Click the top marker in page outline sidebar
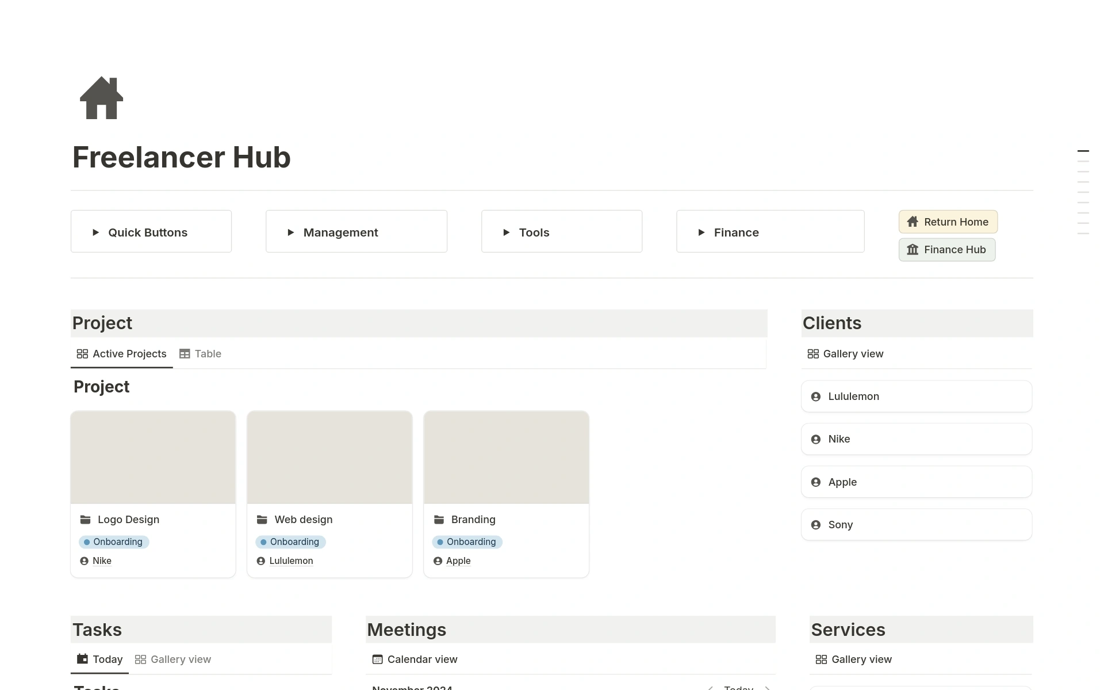This screenshot has width=1104, height=690. pos(1083,151)
